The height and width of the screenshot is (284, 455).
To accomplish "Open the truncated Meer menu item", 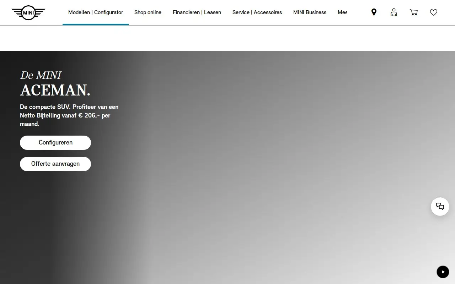I will point(342,12).
